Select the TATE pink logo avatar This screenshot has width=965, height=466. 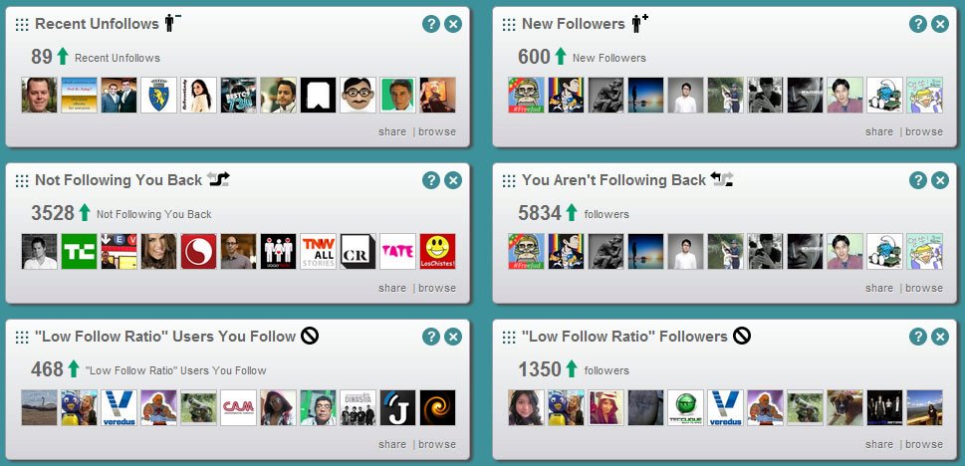(397, 251)
